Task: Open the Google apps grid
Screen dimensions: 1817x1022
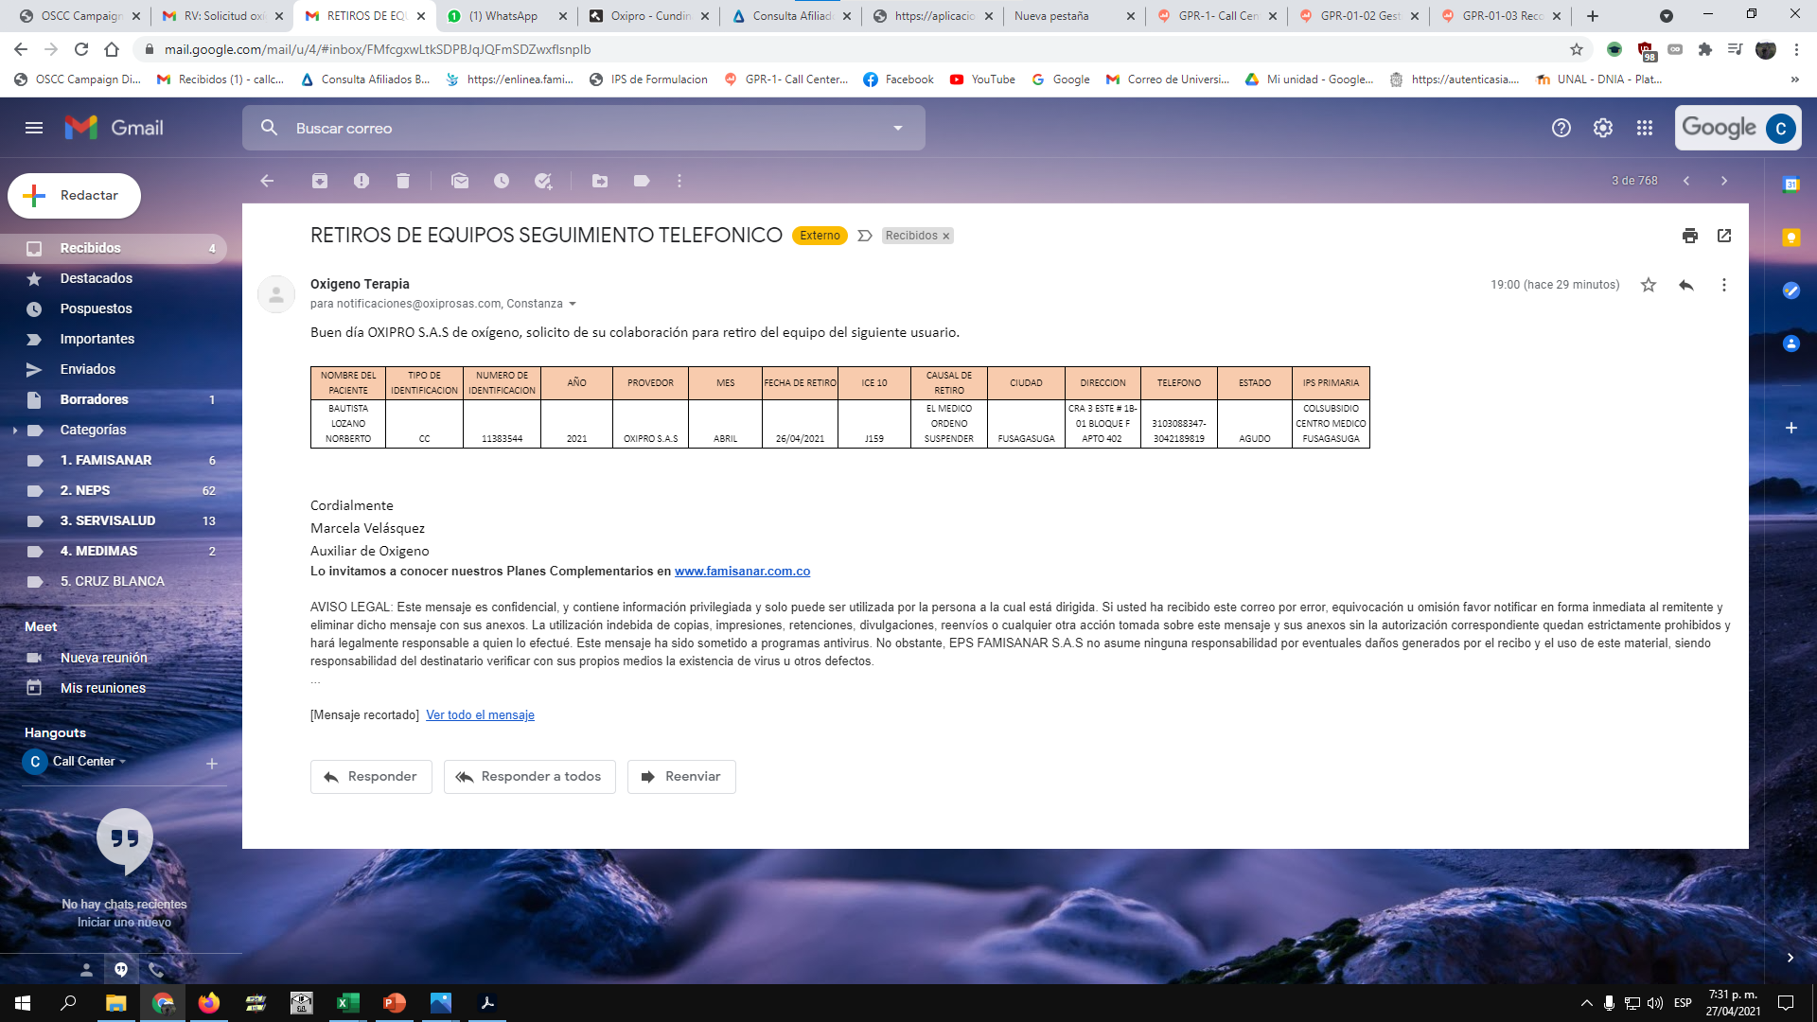Action: click(x=1645, y=128)
